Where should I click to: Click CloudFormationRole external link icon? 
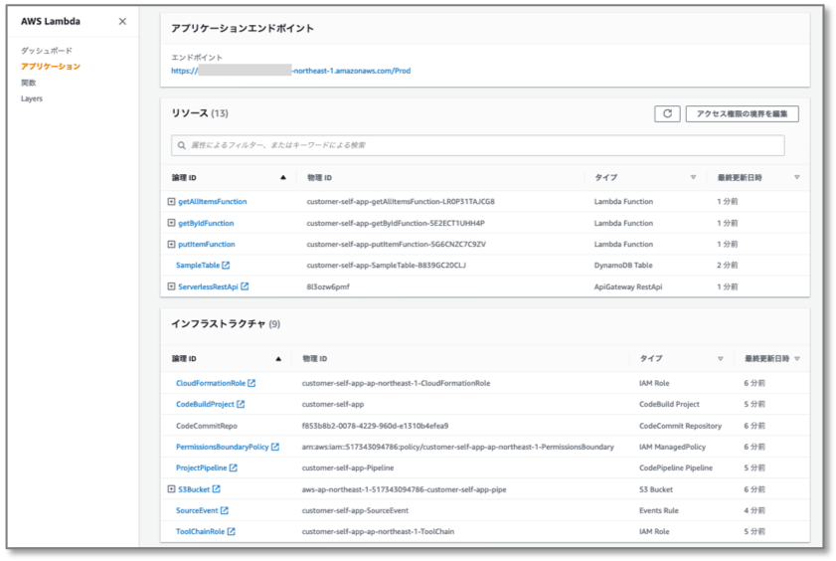click(x=251, y=383)
